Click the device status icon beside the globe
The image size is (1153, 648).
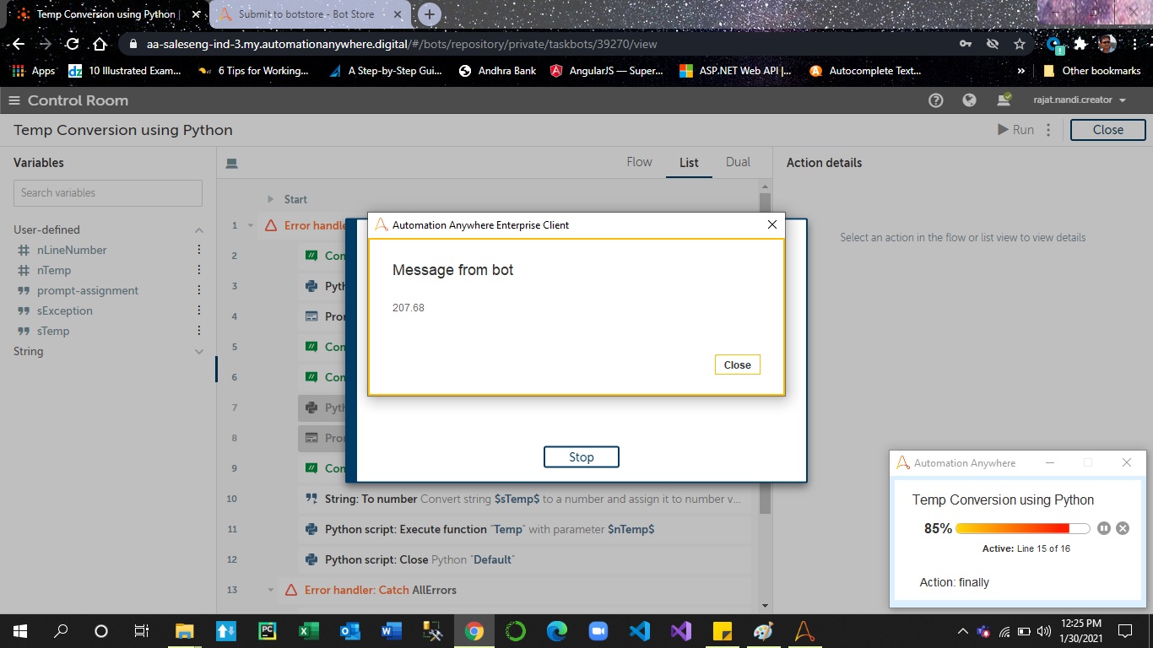tap(1004, 100)
